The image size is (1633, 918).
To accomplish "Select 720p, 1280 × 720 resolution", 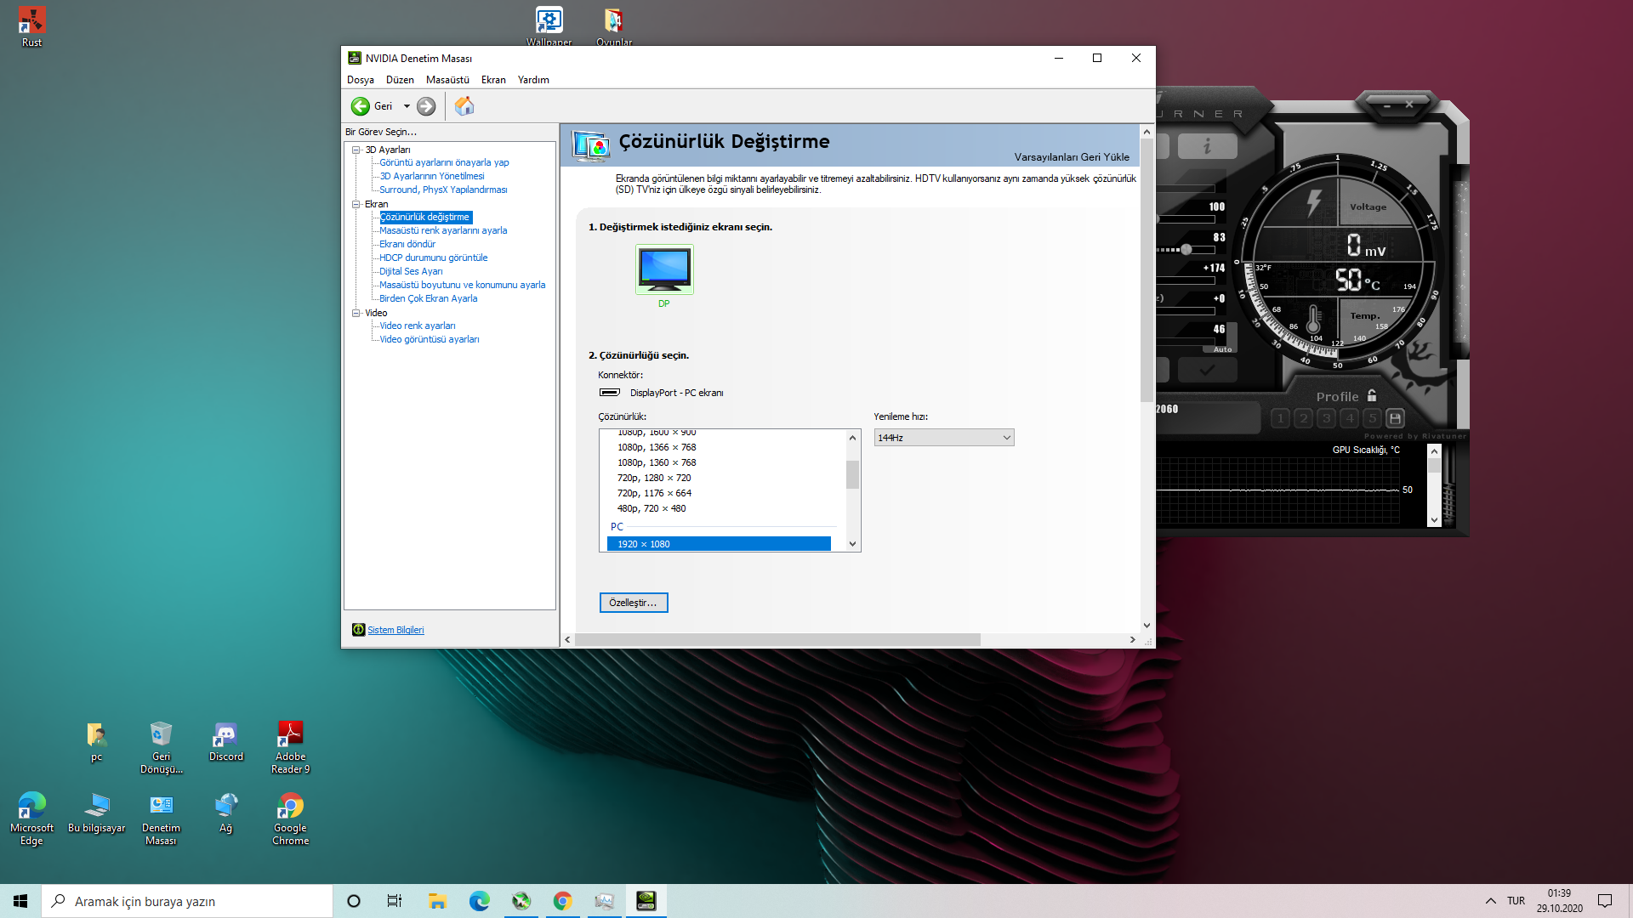I will coord(653,478).
